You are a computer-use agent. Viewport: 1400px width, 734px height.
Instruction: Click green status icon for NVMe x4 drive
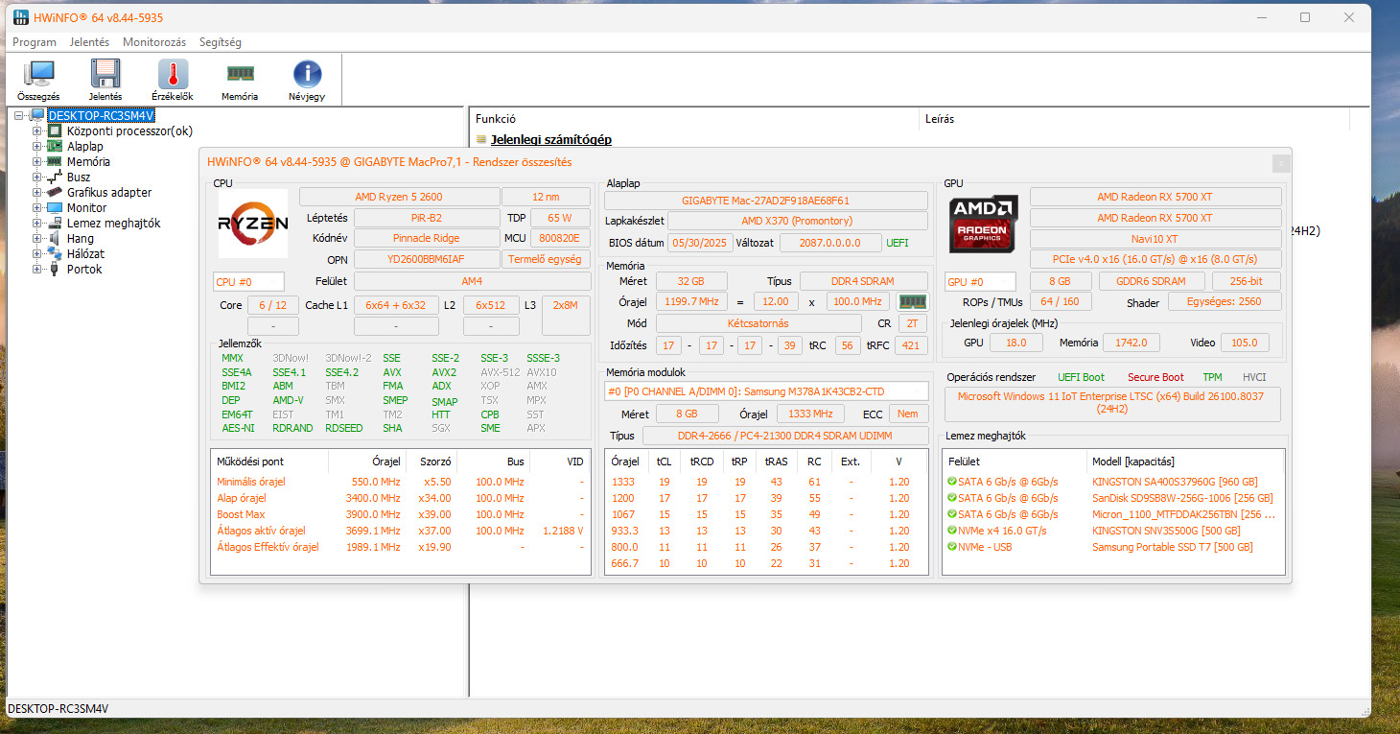point(951,531)
